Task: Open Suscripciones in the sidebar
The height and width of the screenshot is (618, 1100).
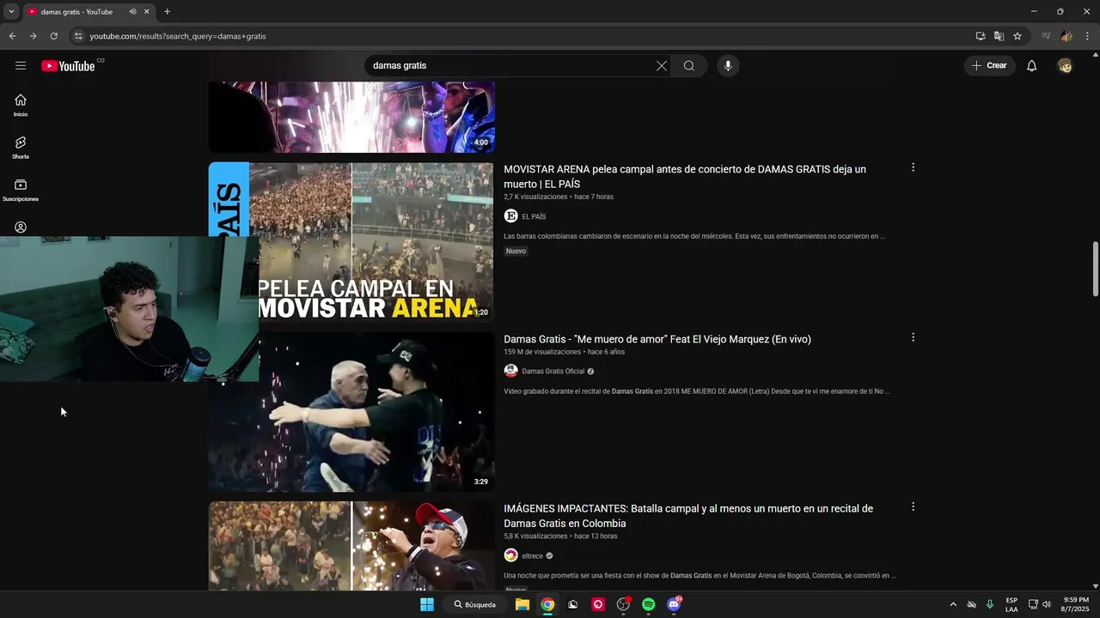Action: [x=21, y=190]
